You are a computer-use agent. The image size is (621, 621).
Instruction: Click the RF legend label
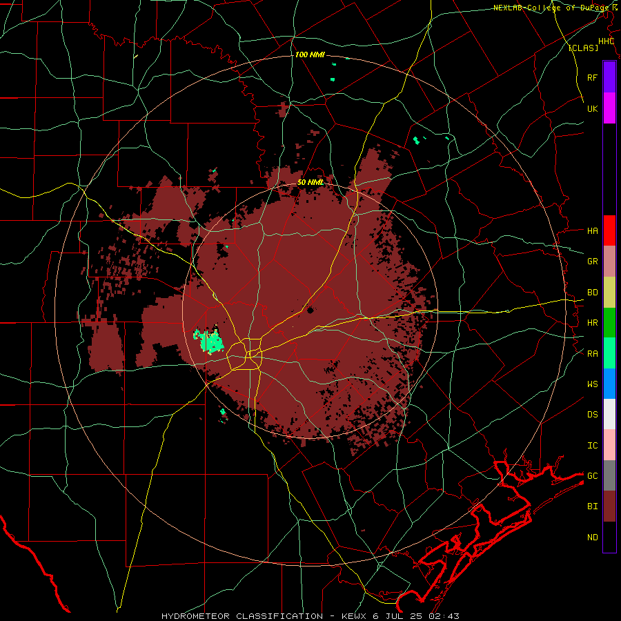592,77
